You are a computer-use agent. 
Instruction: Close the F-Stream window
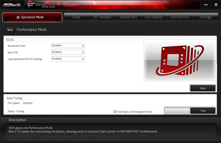pos(216,5)
